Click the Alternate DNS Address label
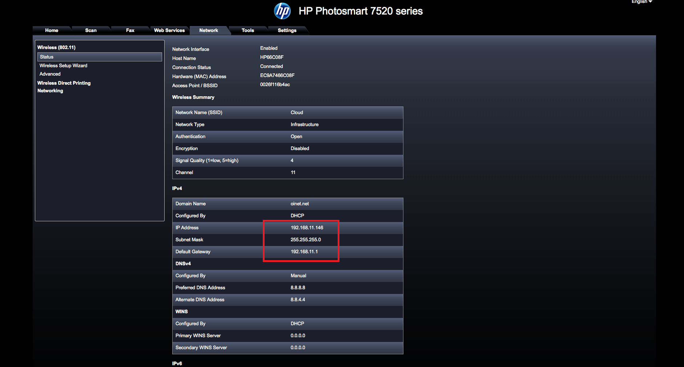Image resolution: width=684 pixels, height=367 pixels. coord(200,300)
